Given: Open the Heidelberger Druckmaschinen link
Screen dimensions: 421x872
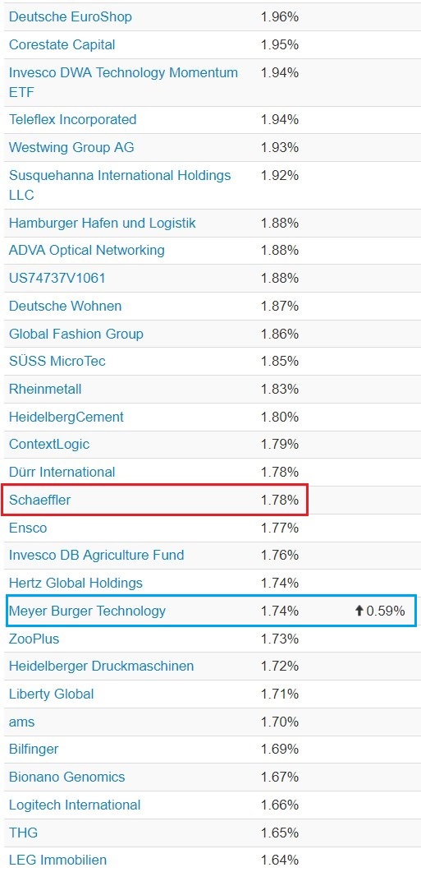Looking at the screenshot, I should 102,666.
